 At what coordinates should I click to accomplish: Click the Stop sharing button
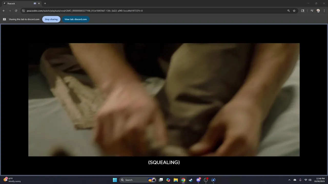(x=51, y=19)
